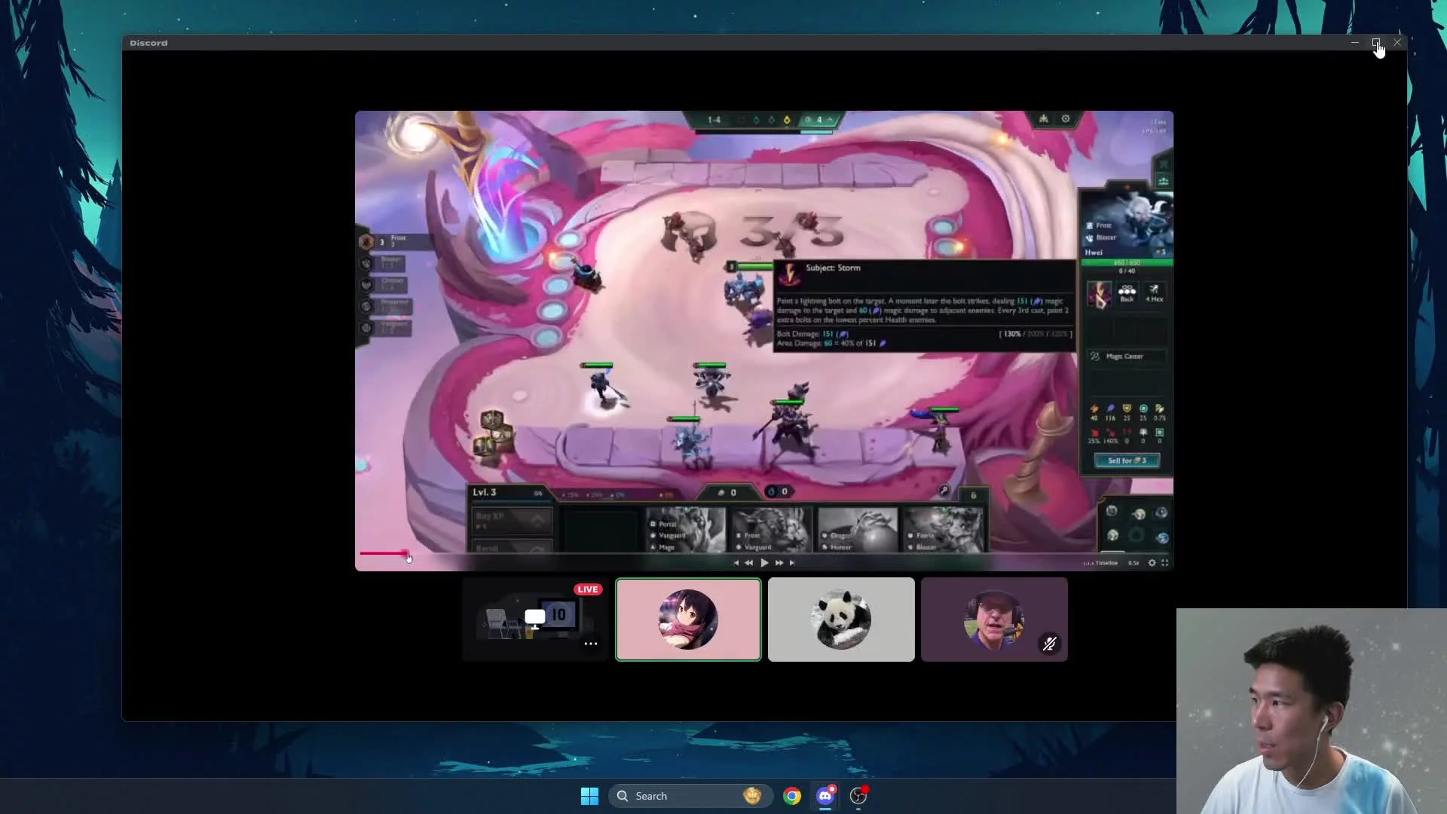The image size is (1447, 814).
Task: Click the Back row position indicator
Action: pos(1127,293)
